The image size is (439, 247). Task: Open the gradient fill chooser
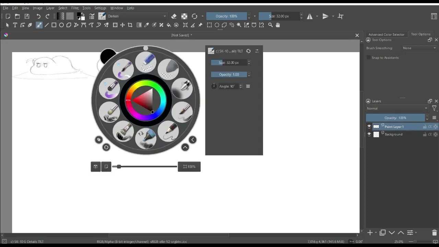tap(61, 16)
